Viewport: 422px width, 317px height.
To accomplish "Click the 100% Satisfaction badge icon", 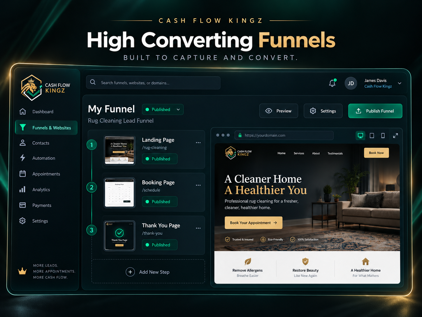I will pyautogui.click(x=293, y=239).
